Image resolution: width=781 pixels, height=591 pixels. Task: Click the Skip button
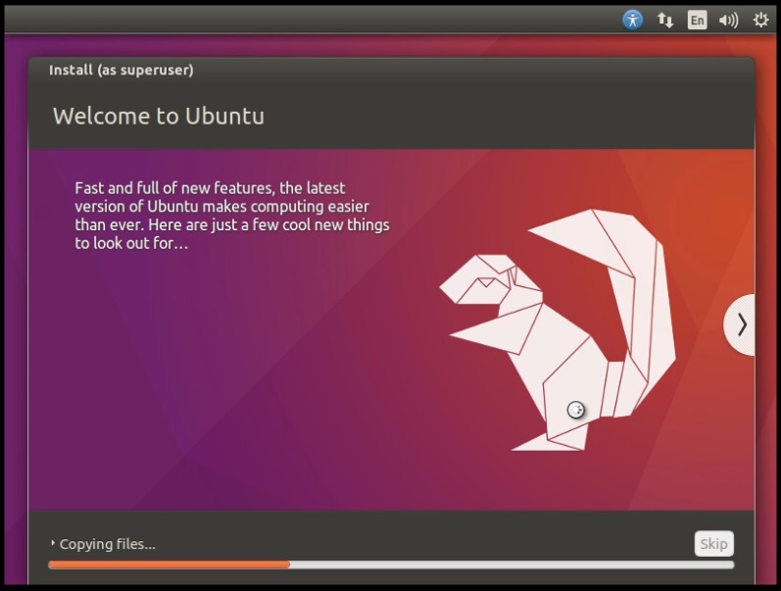713,544
